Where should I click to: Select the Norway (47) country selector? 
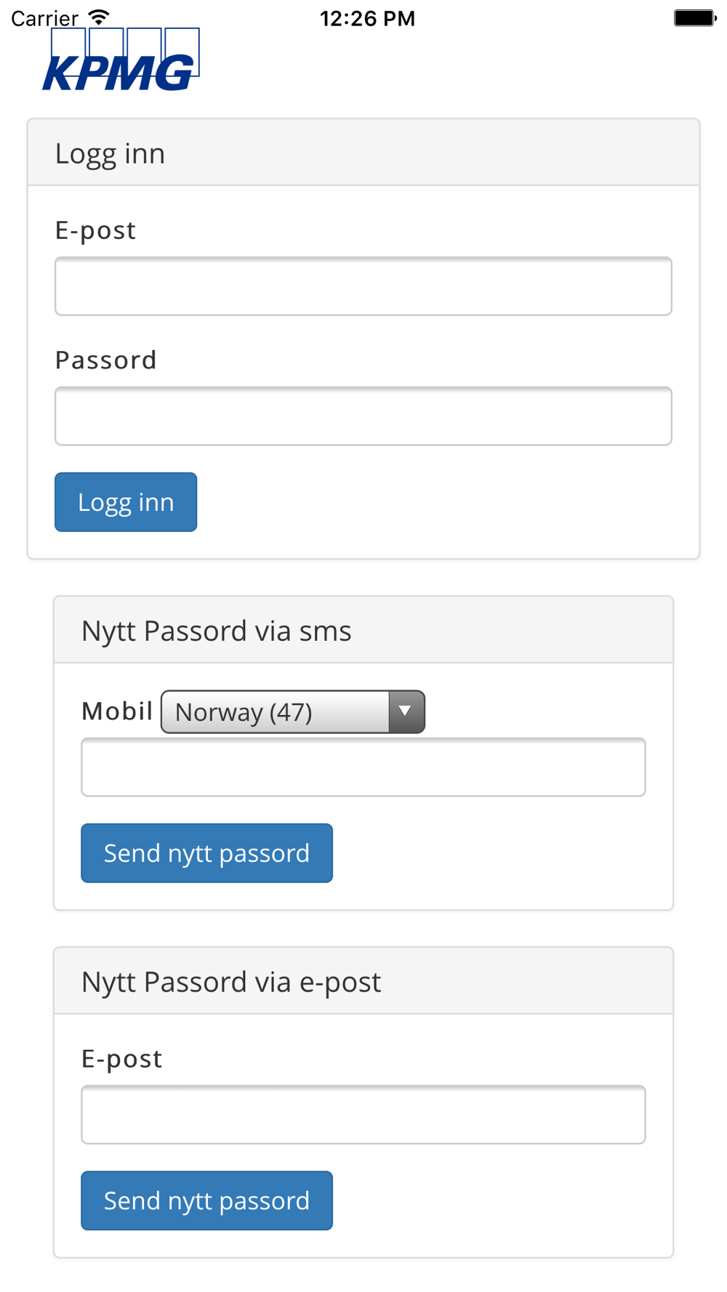293,712
